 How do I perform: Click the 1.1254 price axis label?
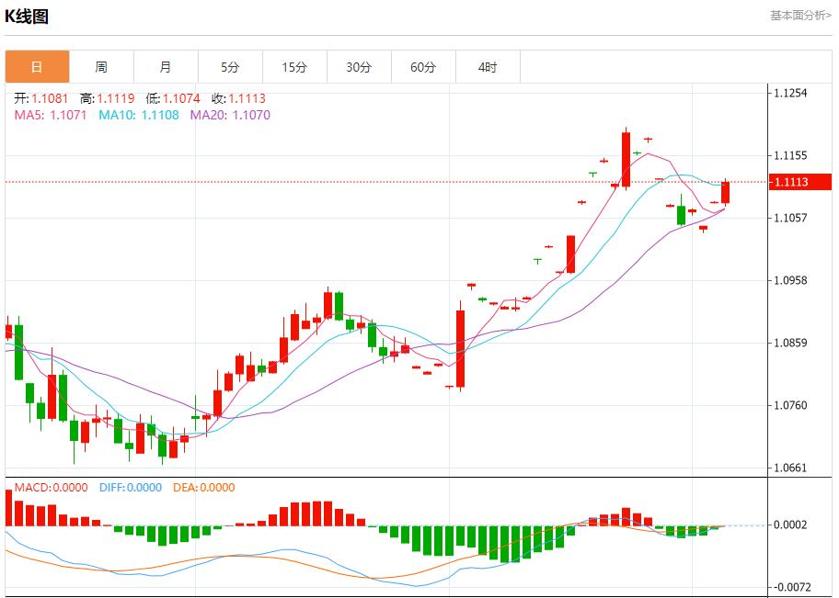(x=790, y=93)
